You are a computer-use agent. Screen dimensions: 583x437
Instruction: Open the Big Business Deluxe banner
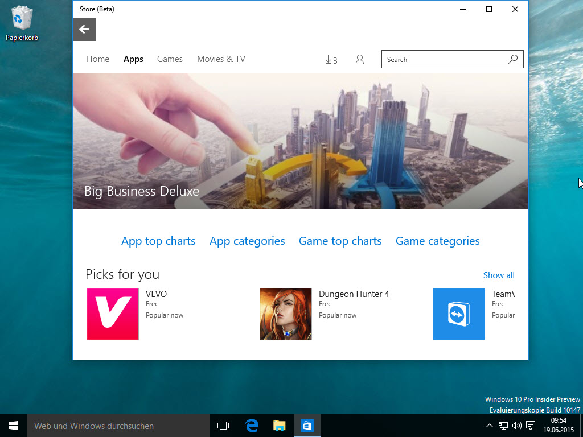coord(301,141)
